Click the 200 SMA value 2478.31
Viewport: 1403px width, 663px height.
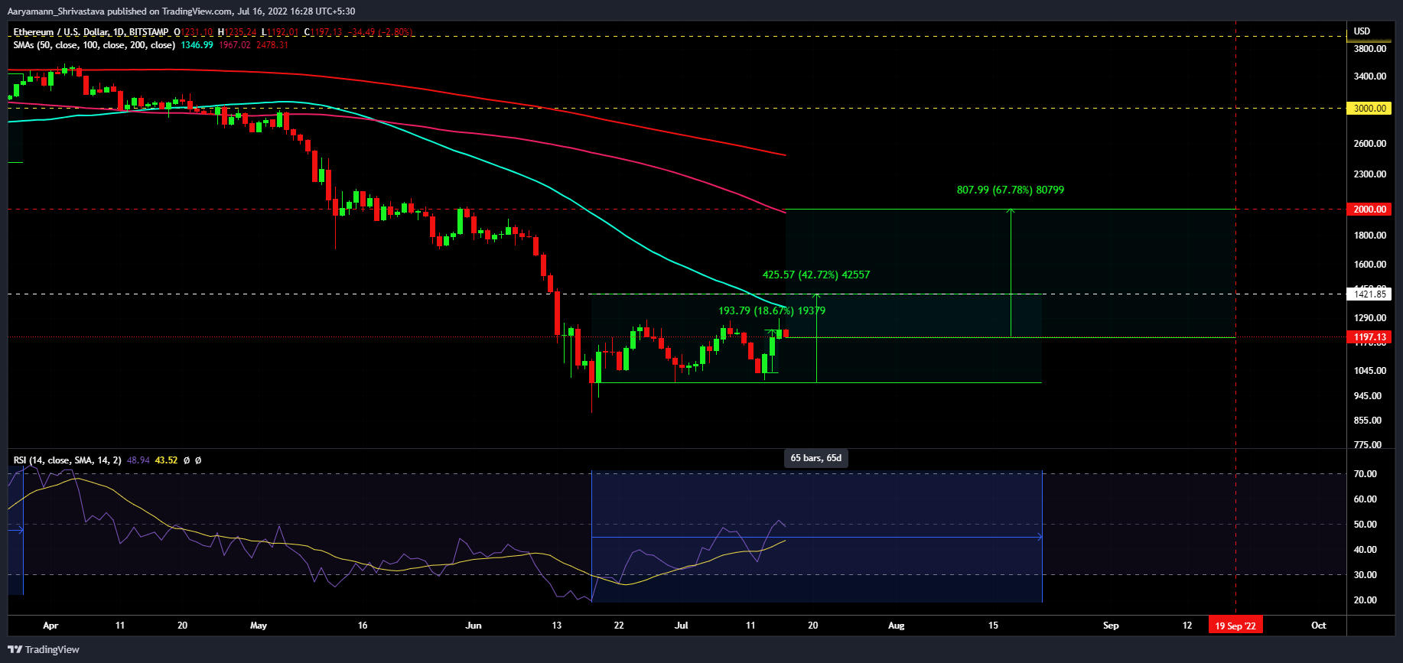coord(272,45)
